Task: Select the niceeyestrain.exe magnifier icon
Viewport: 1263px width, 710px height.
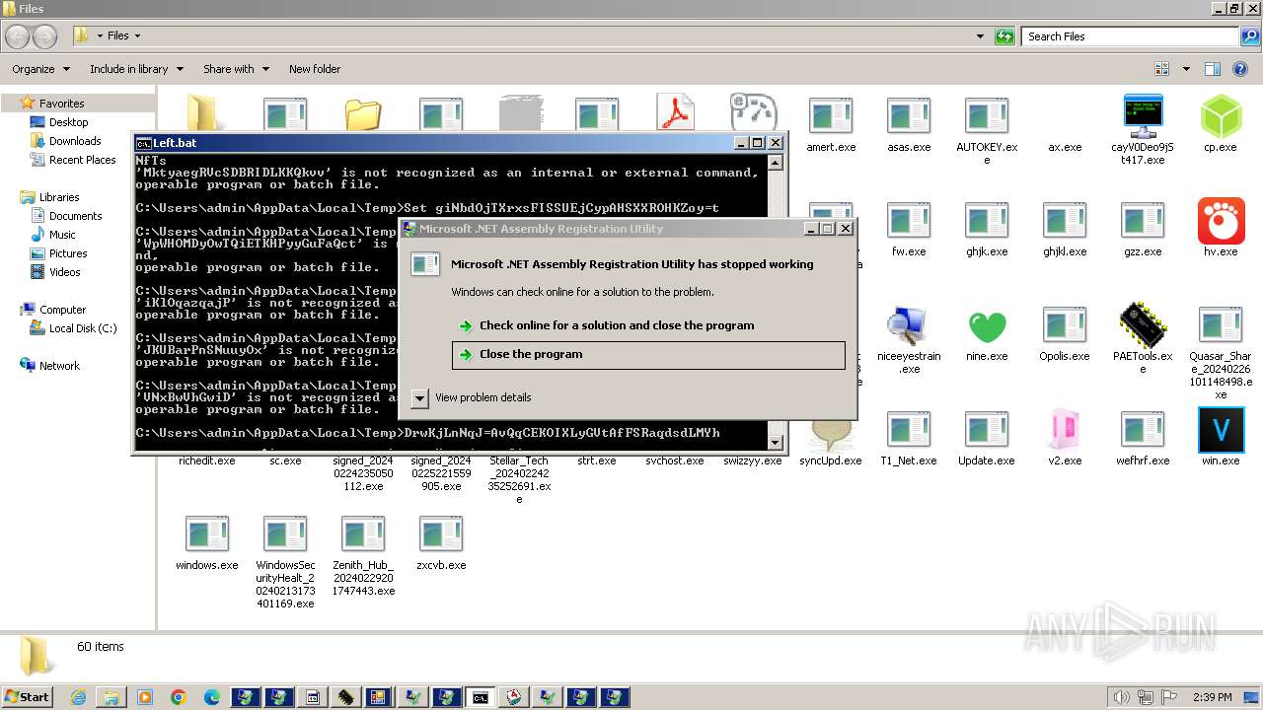Action: click(x=908, y=325)
